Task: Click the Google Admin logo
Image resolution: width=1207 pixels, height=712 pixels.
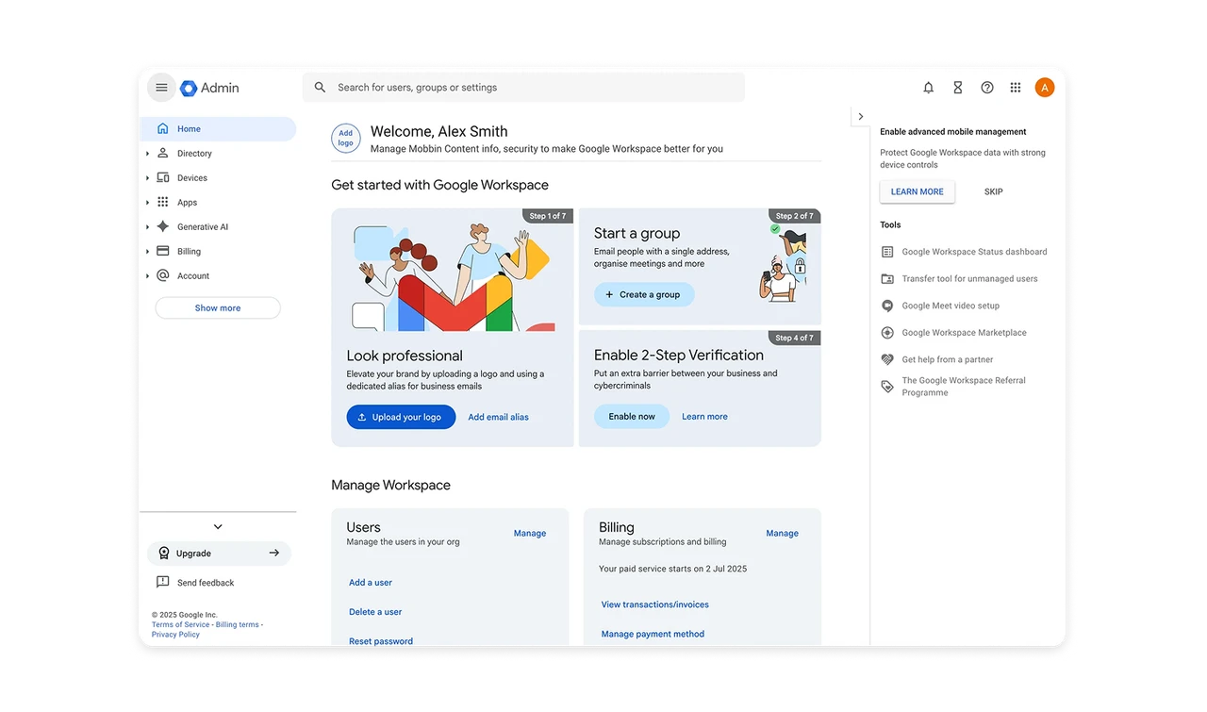Action: click(209, 88)
